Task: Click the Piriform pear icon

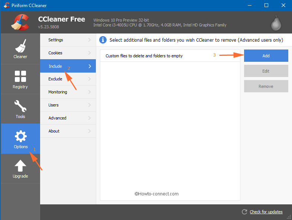Action: click(276, 23)
